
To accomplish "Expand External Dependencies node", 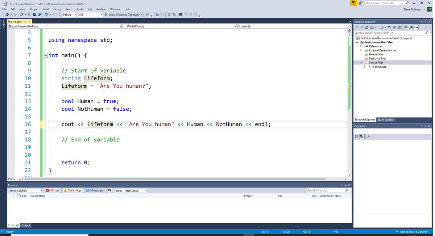I will [361, 50].
